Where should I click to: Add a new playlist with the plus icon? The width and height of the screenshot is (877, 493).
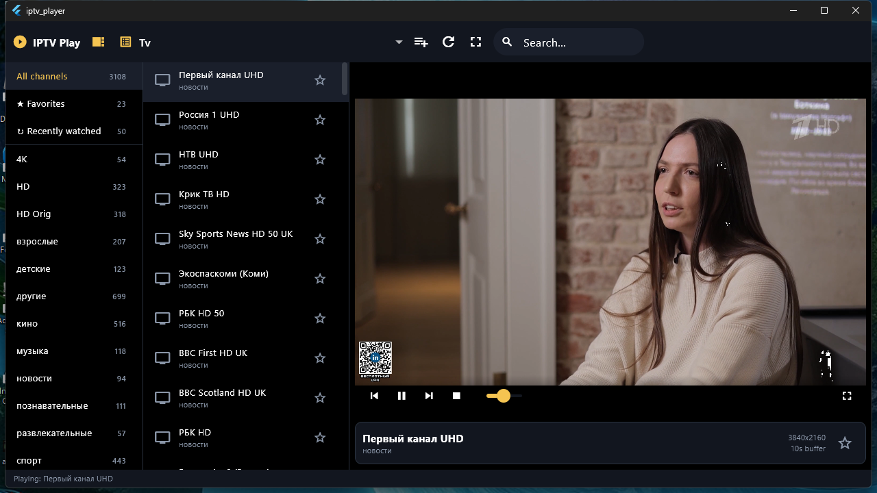421,42
